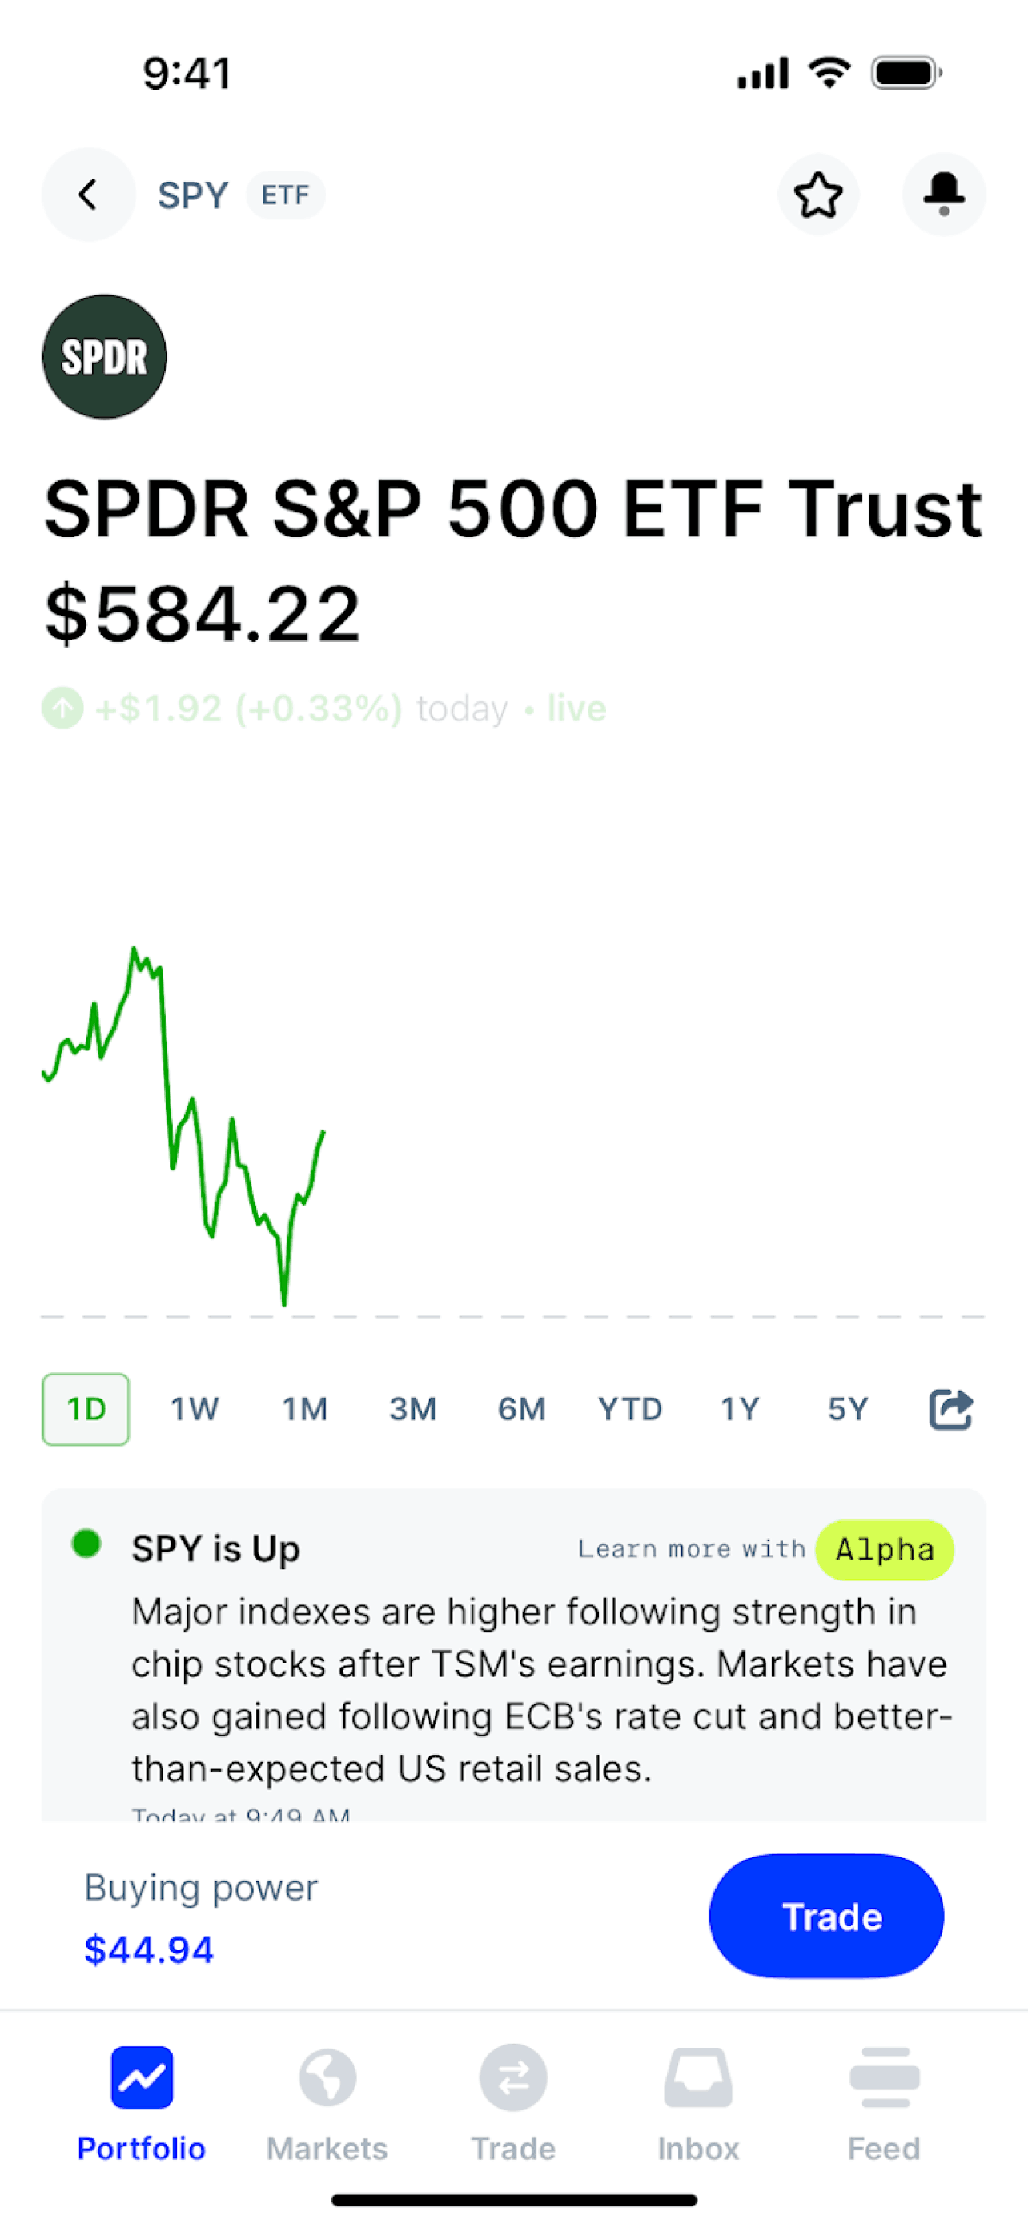Tap the back arrow button
The width and height of the screenshot is (1028, 2224).
coord(88,195)
